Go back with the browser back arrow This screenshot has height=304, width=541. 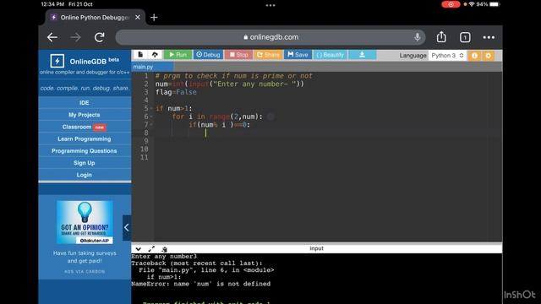point(52,37)
